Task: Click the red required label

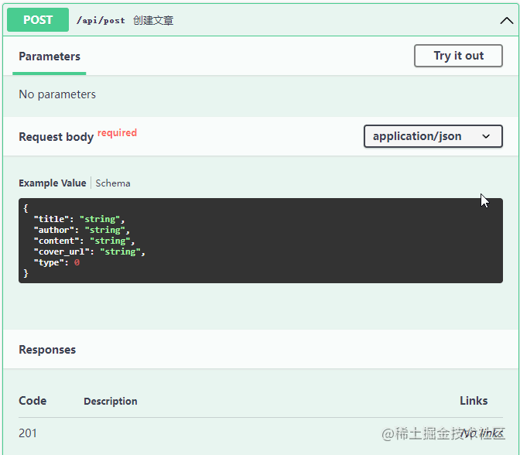Action: 117,132
